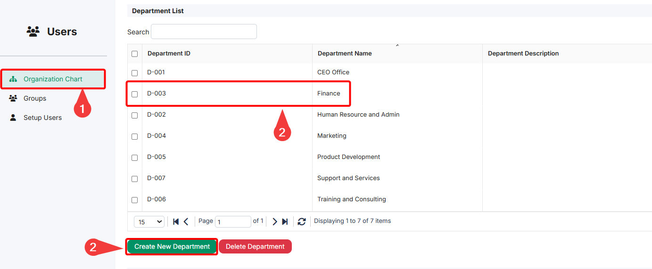This screenshot has height=269, width=652.
Task: Click the Organization Chart sidebar icon
Action: pos(13,79)
